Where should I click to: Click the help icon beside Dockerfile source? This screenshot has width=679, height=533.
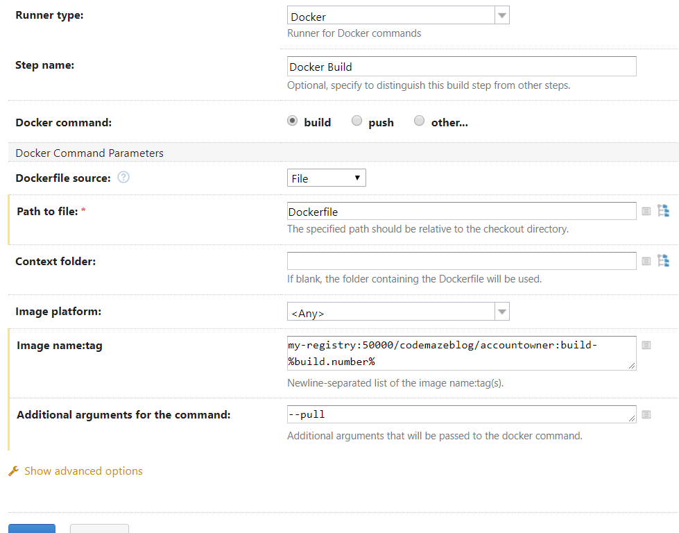tap(123, 178)
